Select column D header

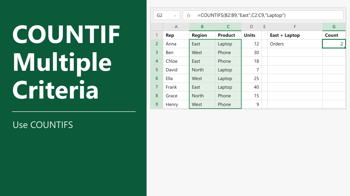[x=252, y=27]
